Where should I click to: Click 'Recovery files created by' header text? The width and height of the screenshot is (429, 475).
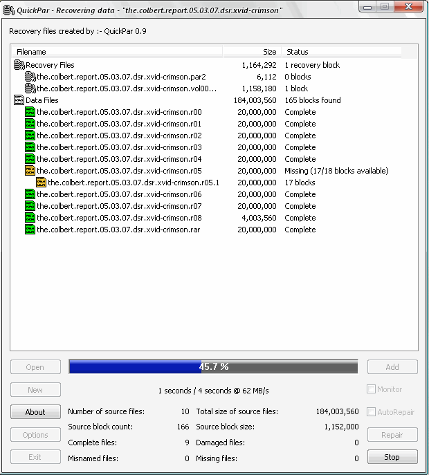77,31
